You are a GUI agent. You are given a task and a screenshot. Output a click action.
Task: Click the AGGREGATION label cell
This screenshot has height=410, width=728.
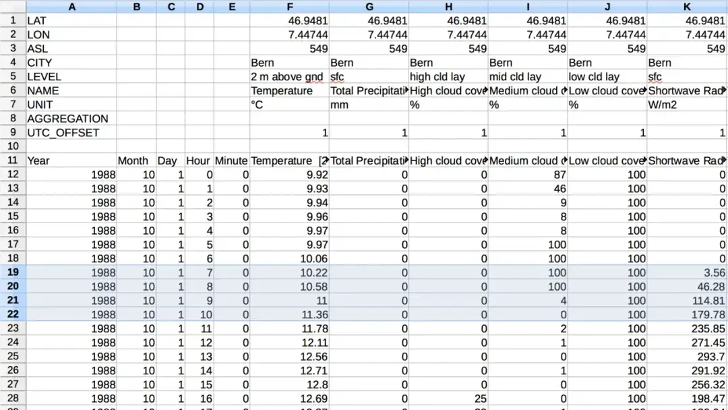tap(71, 119)
